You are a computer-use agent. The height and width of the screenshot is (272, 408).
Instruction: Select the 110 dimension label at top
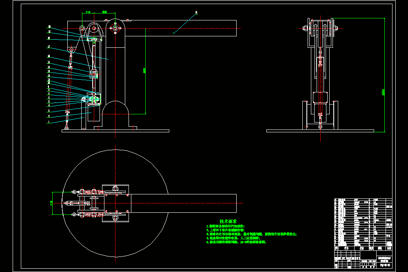tap(88, 12)
